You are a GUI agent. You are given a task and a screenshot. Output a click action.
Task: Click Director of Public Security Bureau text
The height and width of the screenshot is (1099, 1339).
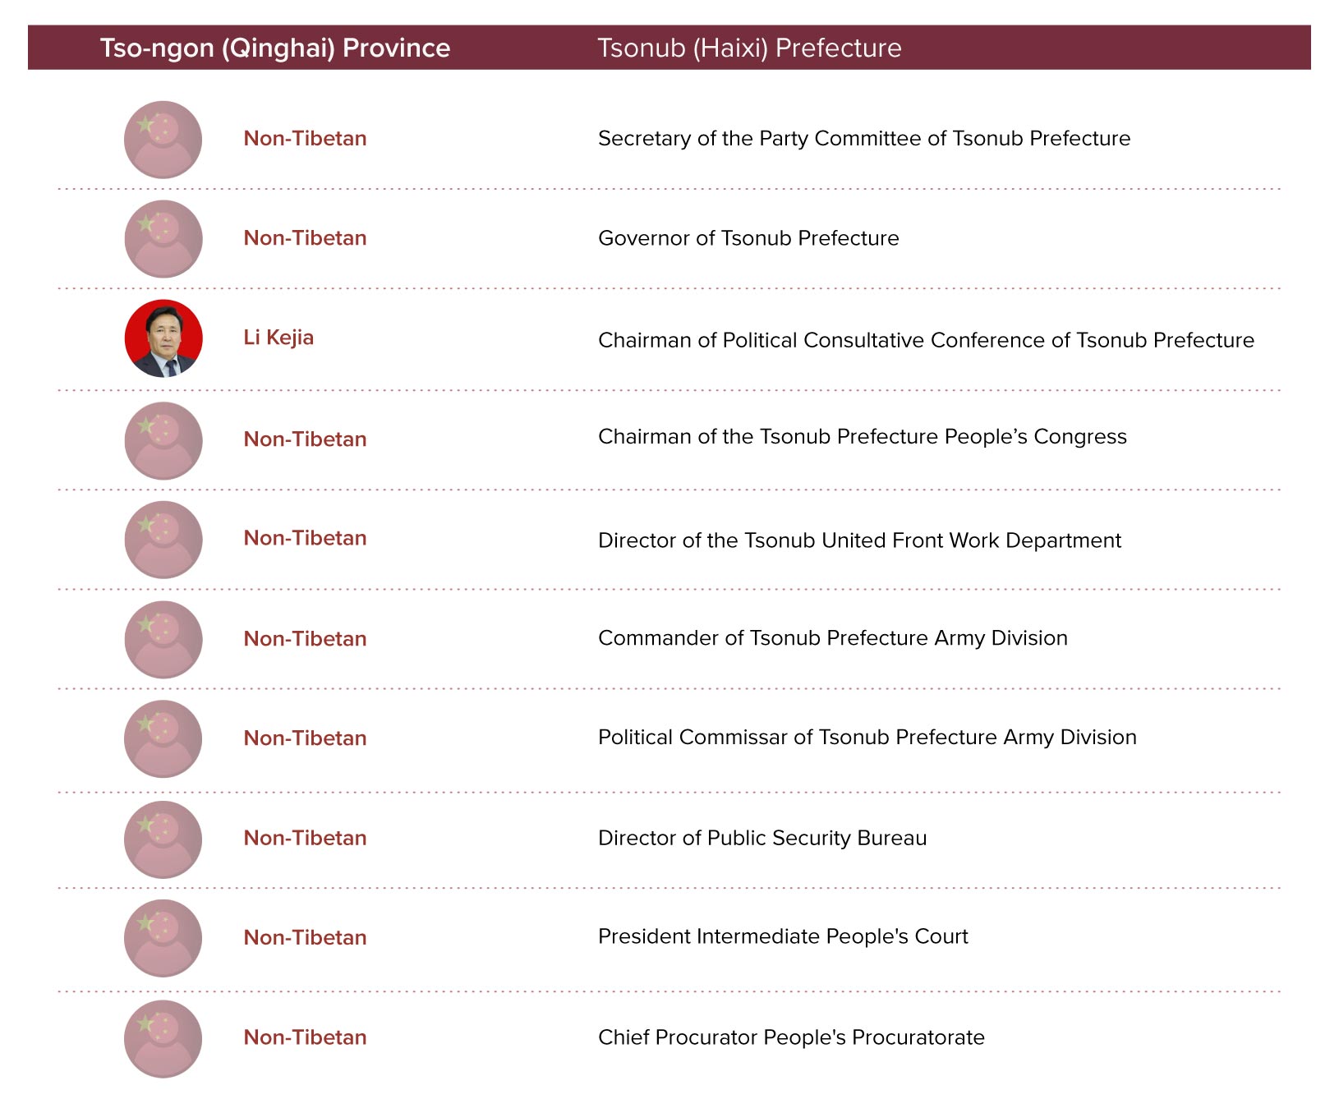(x=762, y=838)
